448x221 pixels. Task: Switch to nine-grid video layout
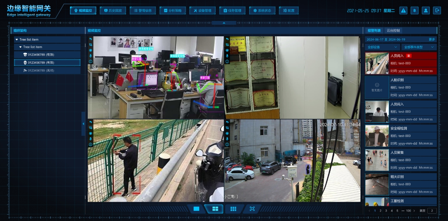(233, 209)
